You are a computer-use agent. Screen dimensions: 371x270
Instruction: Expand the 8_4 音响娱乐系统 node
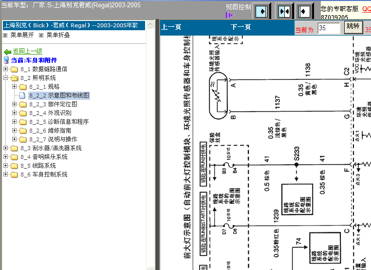coord(6,156)
